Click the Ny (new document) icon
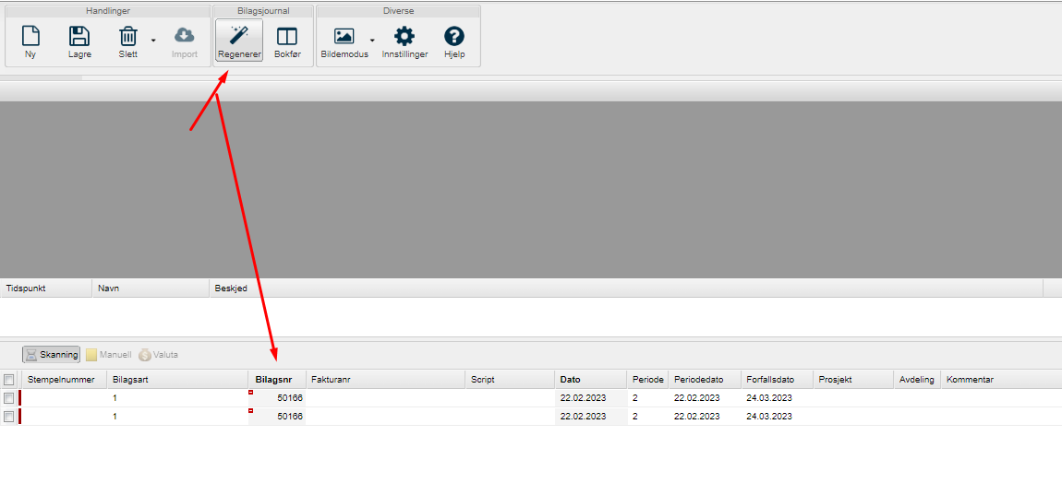This screenshot has height=483, width=1062. point(30,37)
